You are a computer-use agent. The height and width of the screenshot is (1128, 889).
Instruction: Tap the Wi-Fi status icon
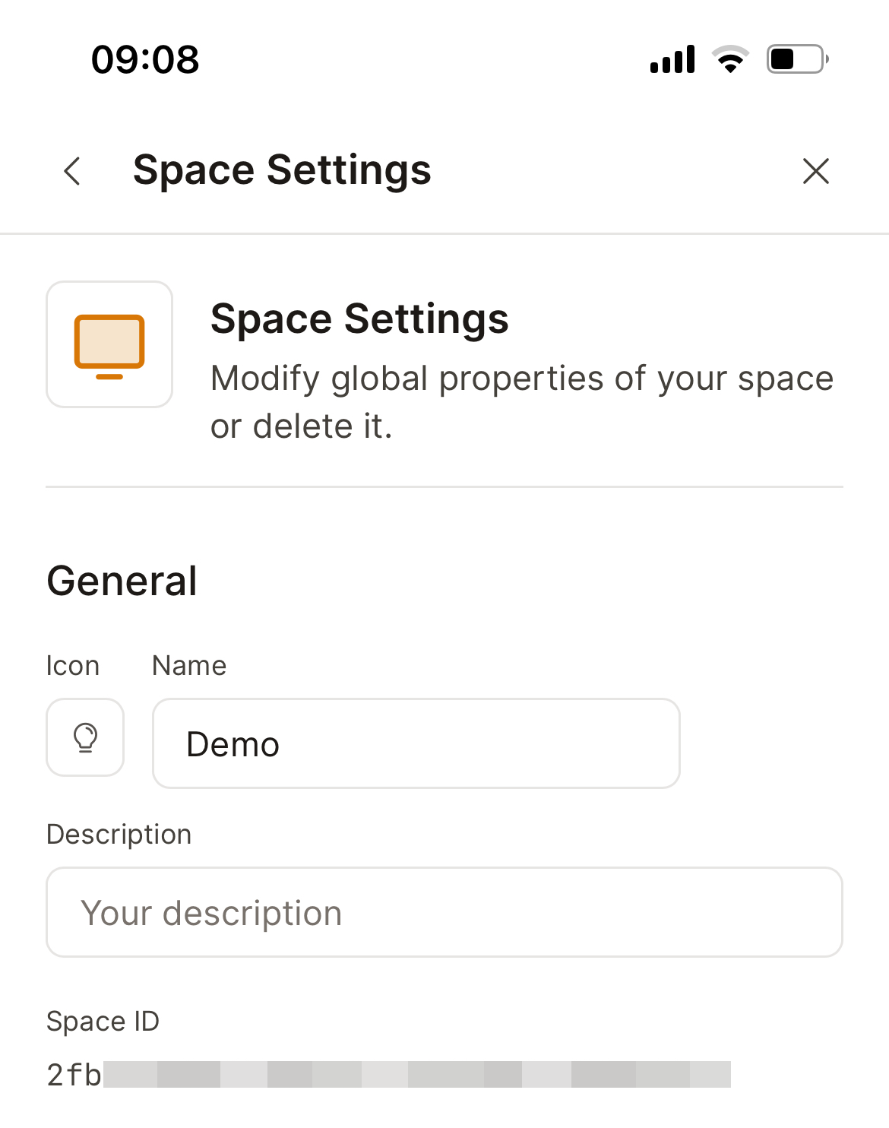click(x=730, y=59)
